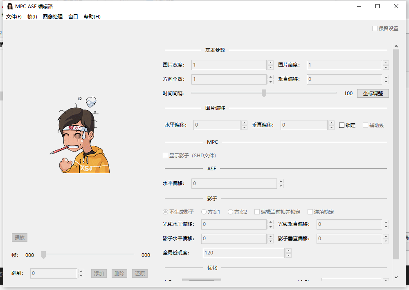Click the 帧 slider handle
This screenshot has width=409, height=290.
[x=44, y=255]
